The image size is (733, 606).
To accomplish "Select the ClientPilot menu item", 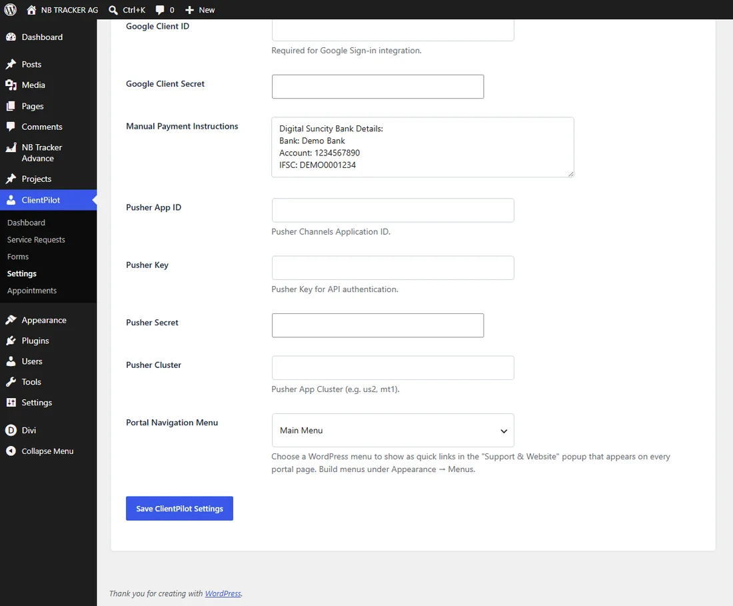I will coord(48,199).
